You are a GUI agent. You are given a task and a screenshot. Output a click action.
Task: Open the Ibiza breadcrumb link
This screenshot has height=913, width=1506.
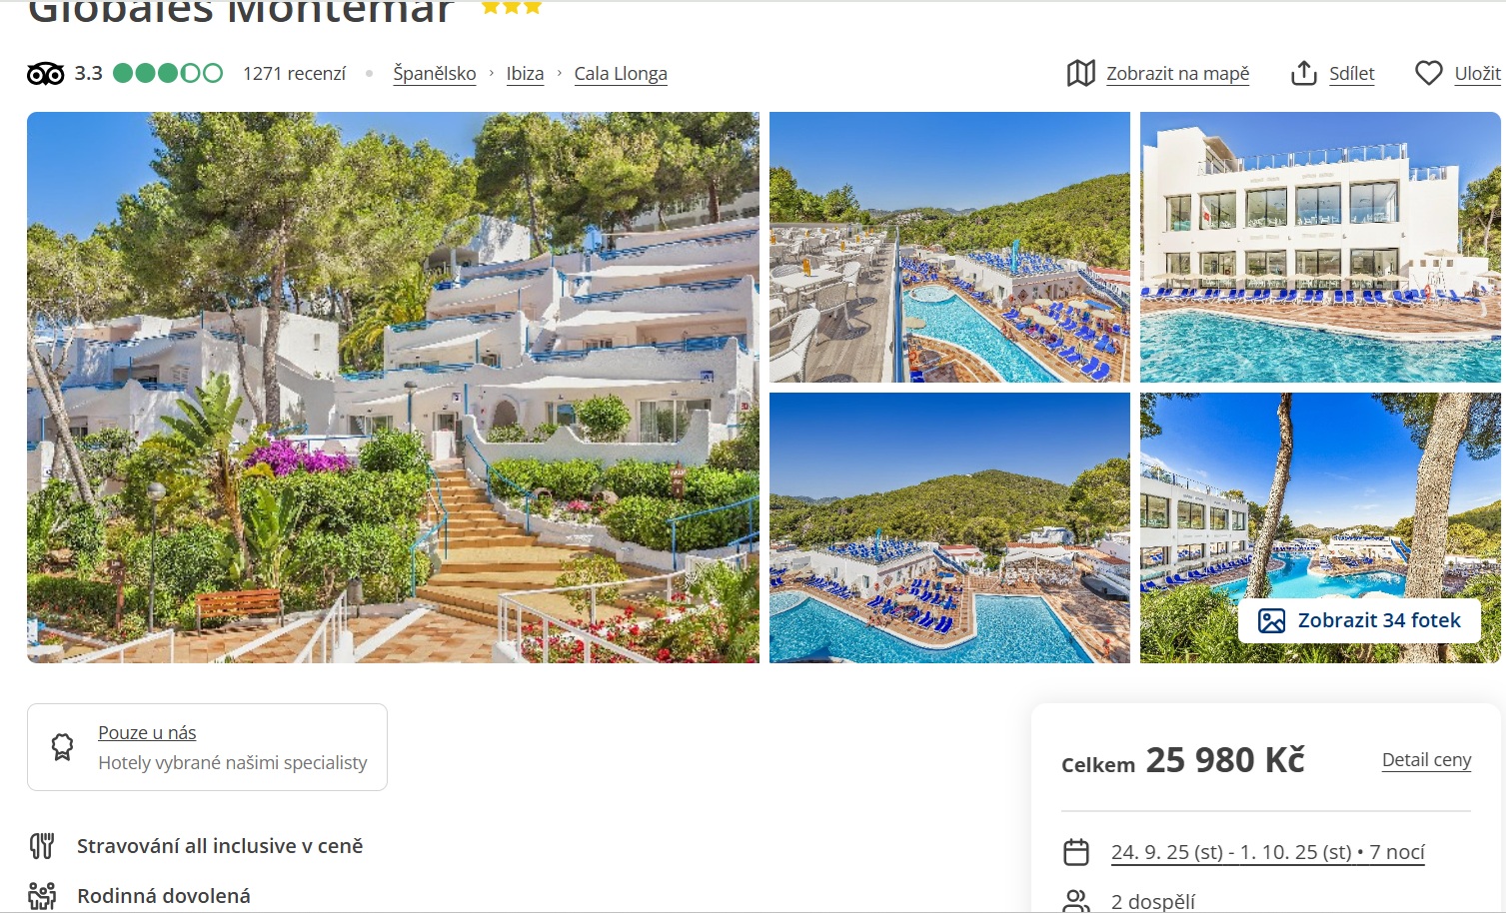pyautogui.click(x=525, y=74)
